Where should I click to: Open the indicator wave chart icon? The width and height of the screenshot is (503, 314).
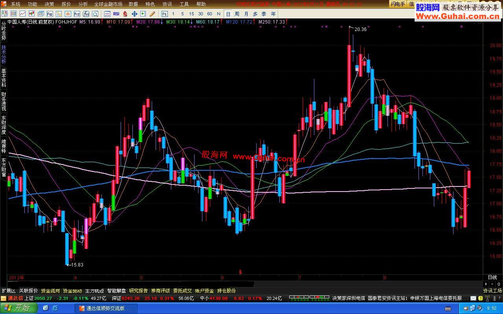[x=107, y=14]
